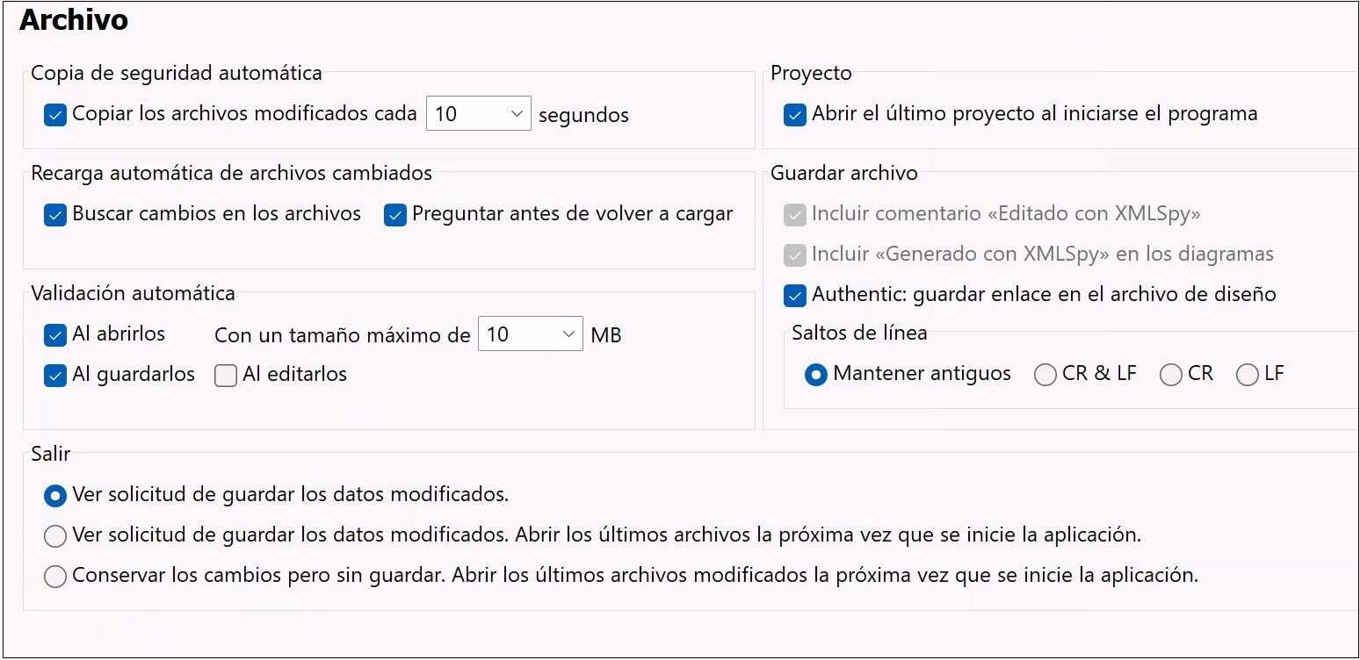Choose the LF line break option
The height and width of the screenshot is (660, 1360).
[1248, 375]
